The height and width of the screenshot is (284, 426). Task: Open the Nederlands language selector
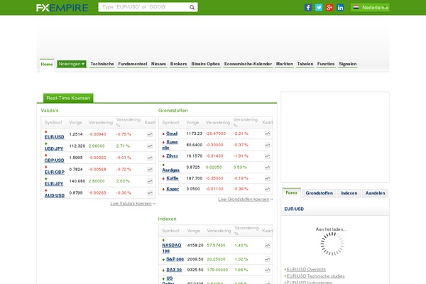click(370, 7)
